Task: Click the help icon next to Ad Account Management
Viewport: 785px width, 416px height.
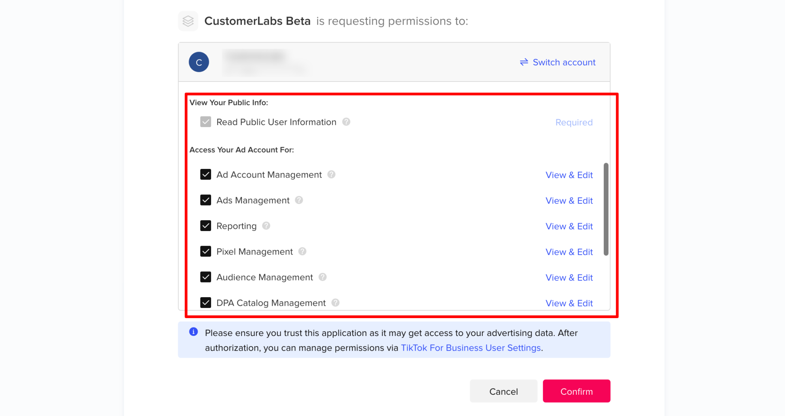Action: 333,175
